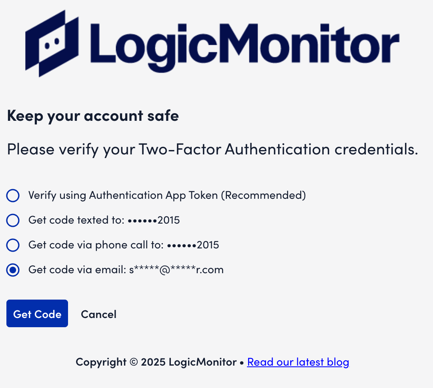
Task: Click the 'Copyright © 2025 LogicMonitor' text
Action: pyautogui.click(x=156, y=362)
